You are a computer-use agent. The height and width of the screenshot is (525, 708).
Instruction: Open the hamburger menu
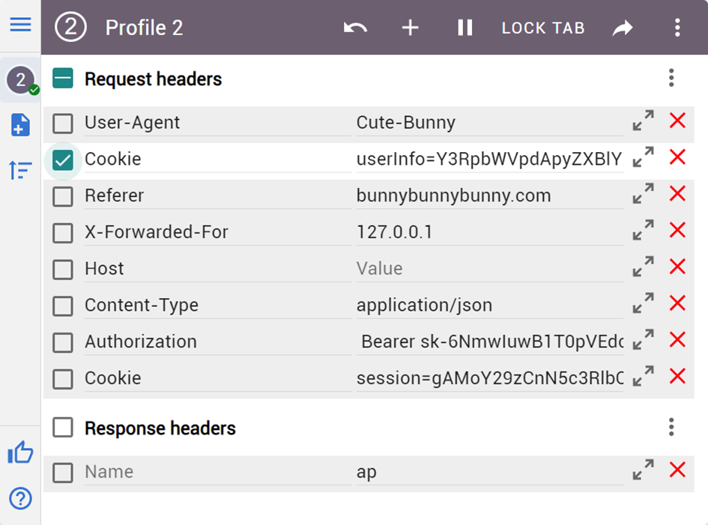(x=20, y=25)
